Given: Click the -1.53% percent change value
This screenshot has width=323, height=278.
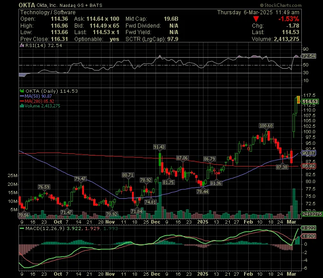Looking at the screenshot, I should [288, 19].
